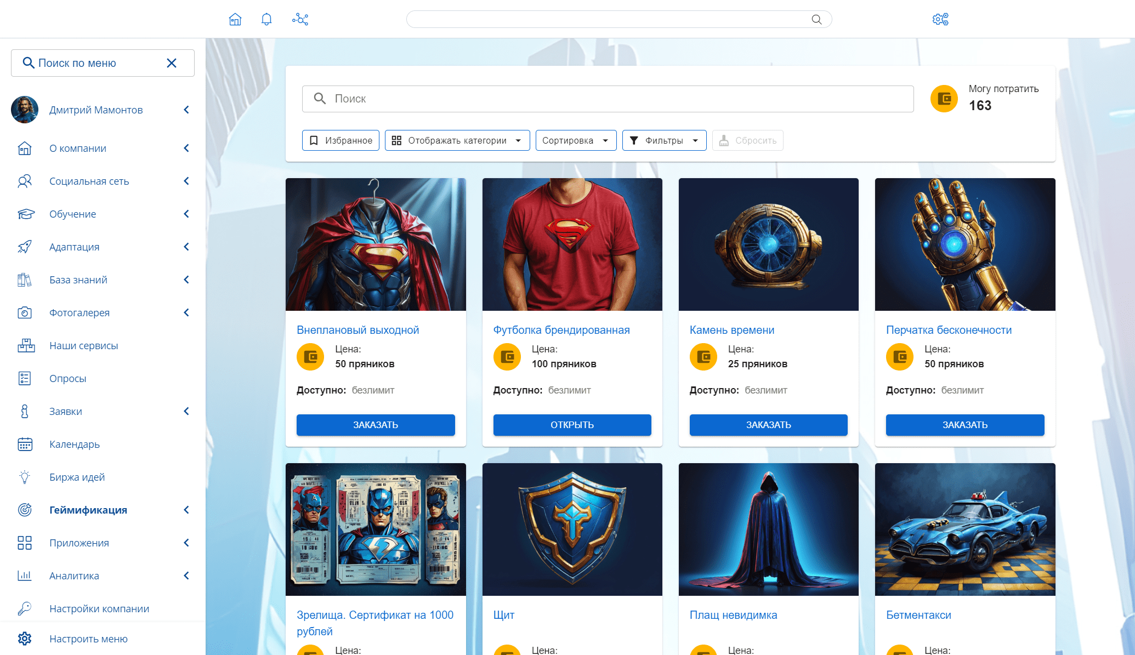
Task: Click the structure graph icon in header
Action: 300,20
